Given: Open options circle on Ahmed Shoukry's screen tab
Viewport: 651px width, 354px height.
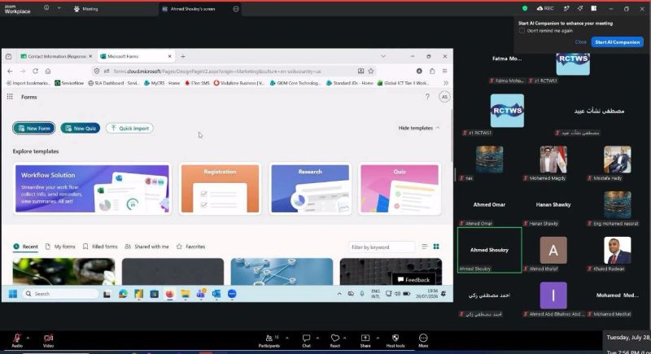Looking at the screenshot, I should (x=236, y=9).
